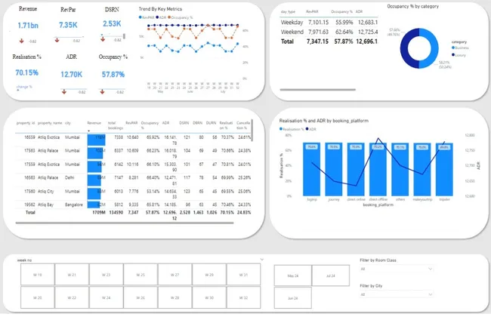The width and height of the screenshot is (491, 317).
Task: Select Business in the category legend
Action: pos(460,48)
